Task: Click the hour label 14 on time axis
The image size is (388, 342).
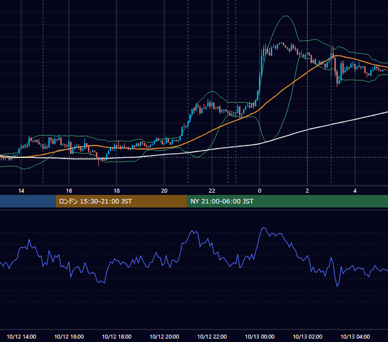Action: coord(21,191)
